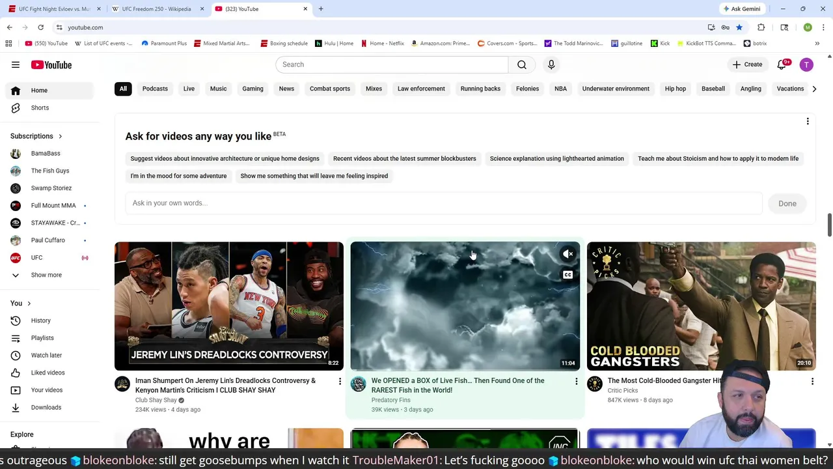Open the YouTube hamburger guide menu
Viewport: 833px width, 469px height.
tap(16, 64)
